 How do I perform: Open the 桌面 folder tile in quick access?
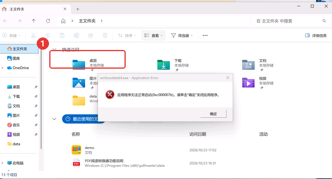coord(88,65)
